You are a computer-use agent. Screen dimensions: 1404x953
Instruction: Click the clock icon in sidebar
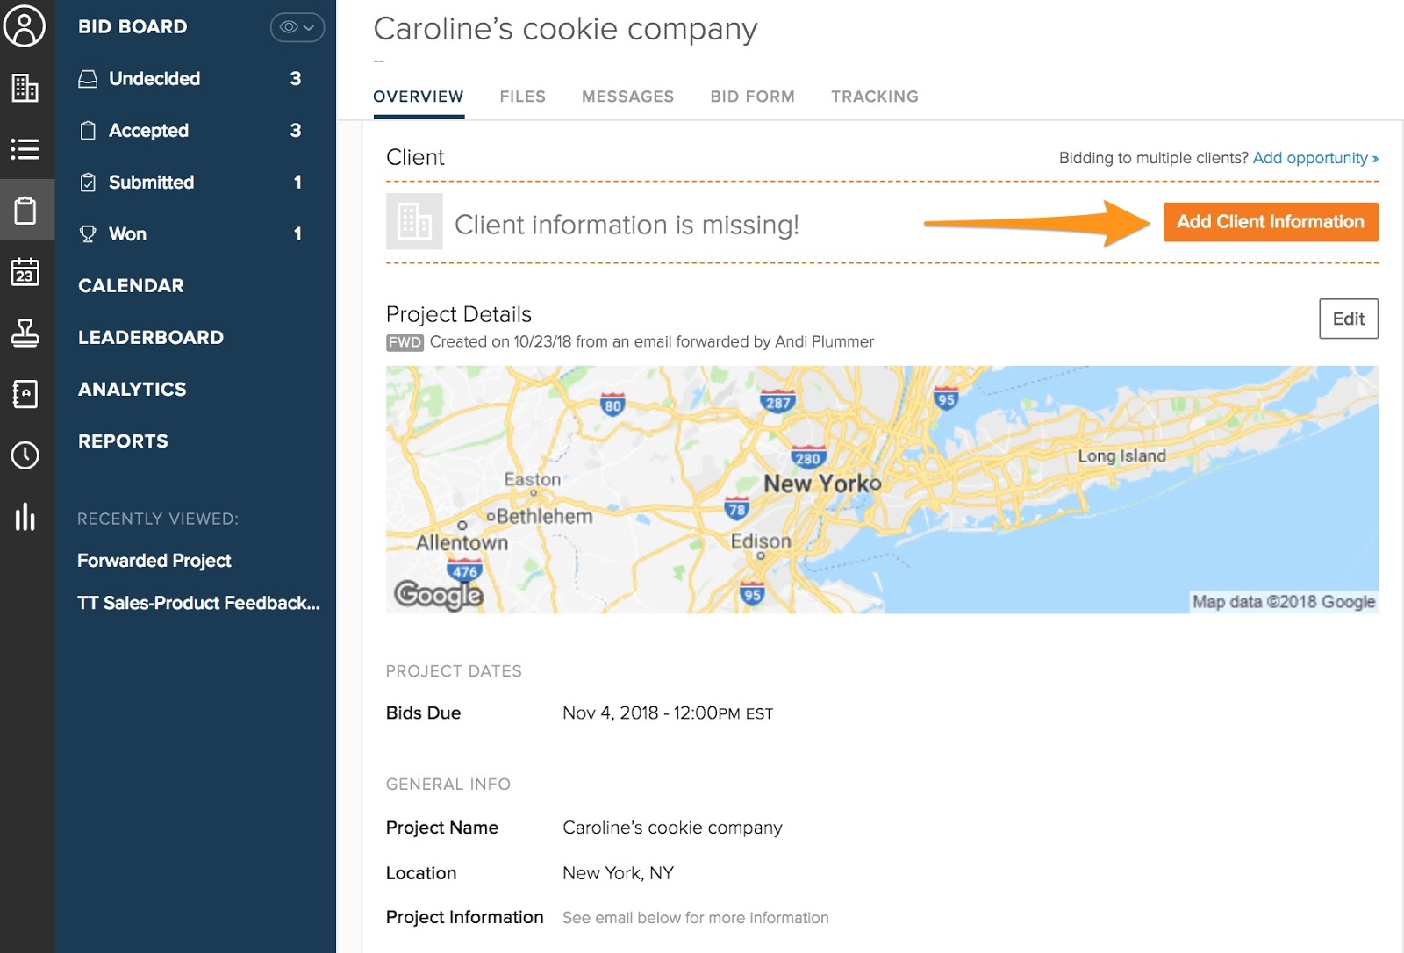coord(25,455)
